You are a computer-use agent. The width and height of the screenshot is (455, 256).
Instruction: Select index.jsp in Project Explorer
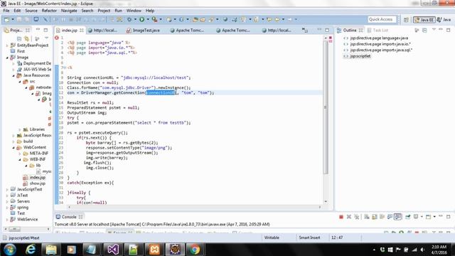point(37,177)
